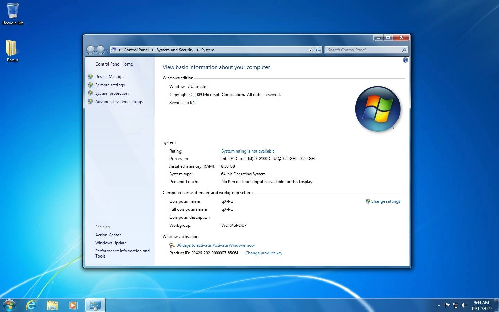
Task: Click the taskbar clock showing 9:44 AM
Action: pyautogui.click(x=481, y=305)
